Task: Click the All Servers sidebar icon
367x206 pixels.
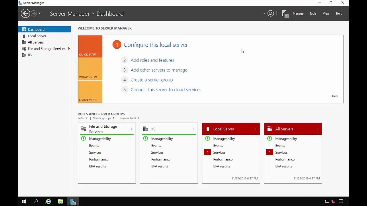Action: click(24, 42)
